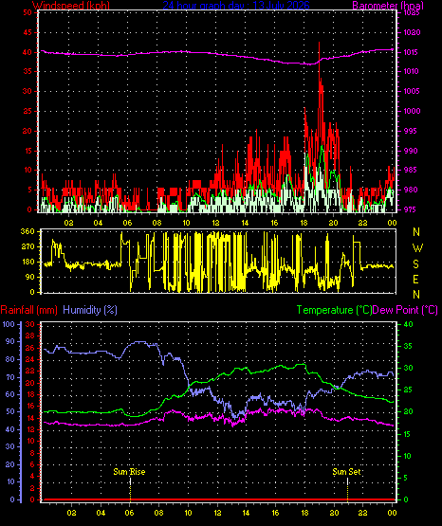Click 270 on the wind direction axis
The image size is (442, 526).
28,247
